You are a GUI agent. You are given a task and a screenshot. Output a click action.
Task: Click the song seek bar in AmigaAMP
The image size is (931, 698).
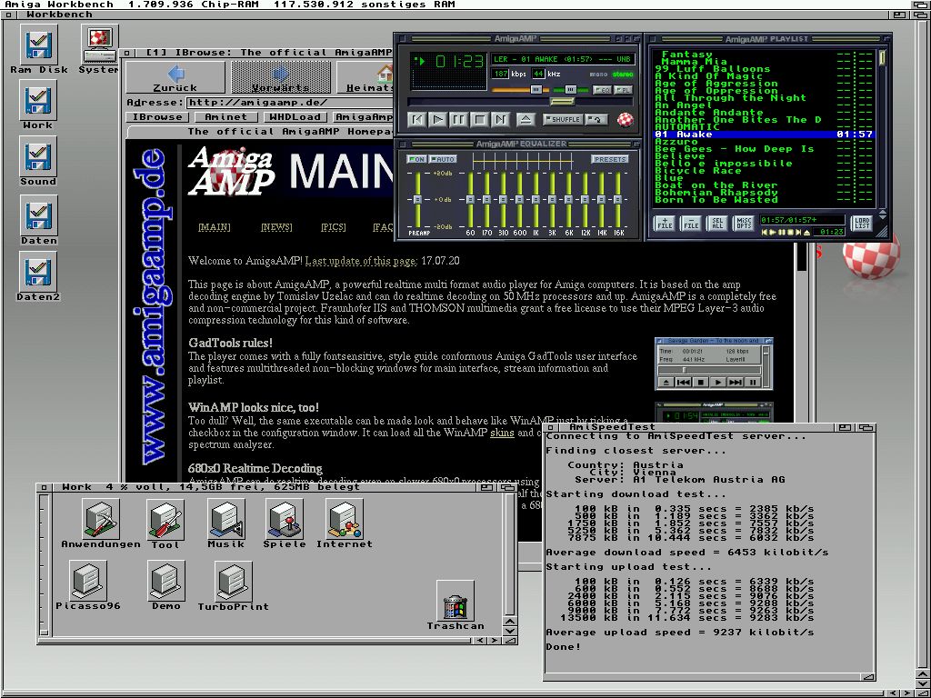click(520, 102)
